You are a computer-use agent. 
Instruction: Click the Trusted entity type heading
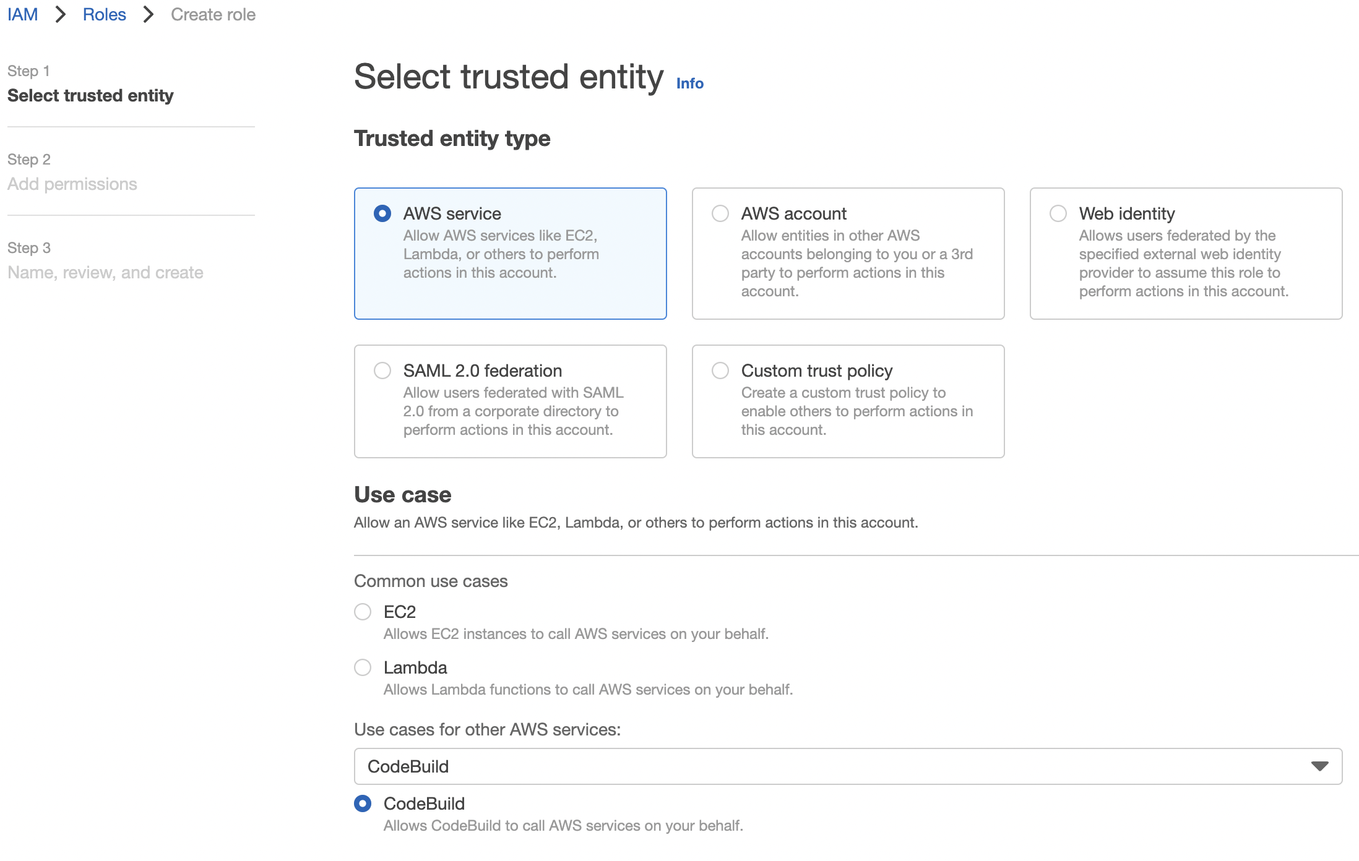tap(452, 138)
